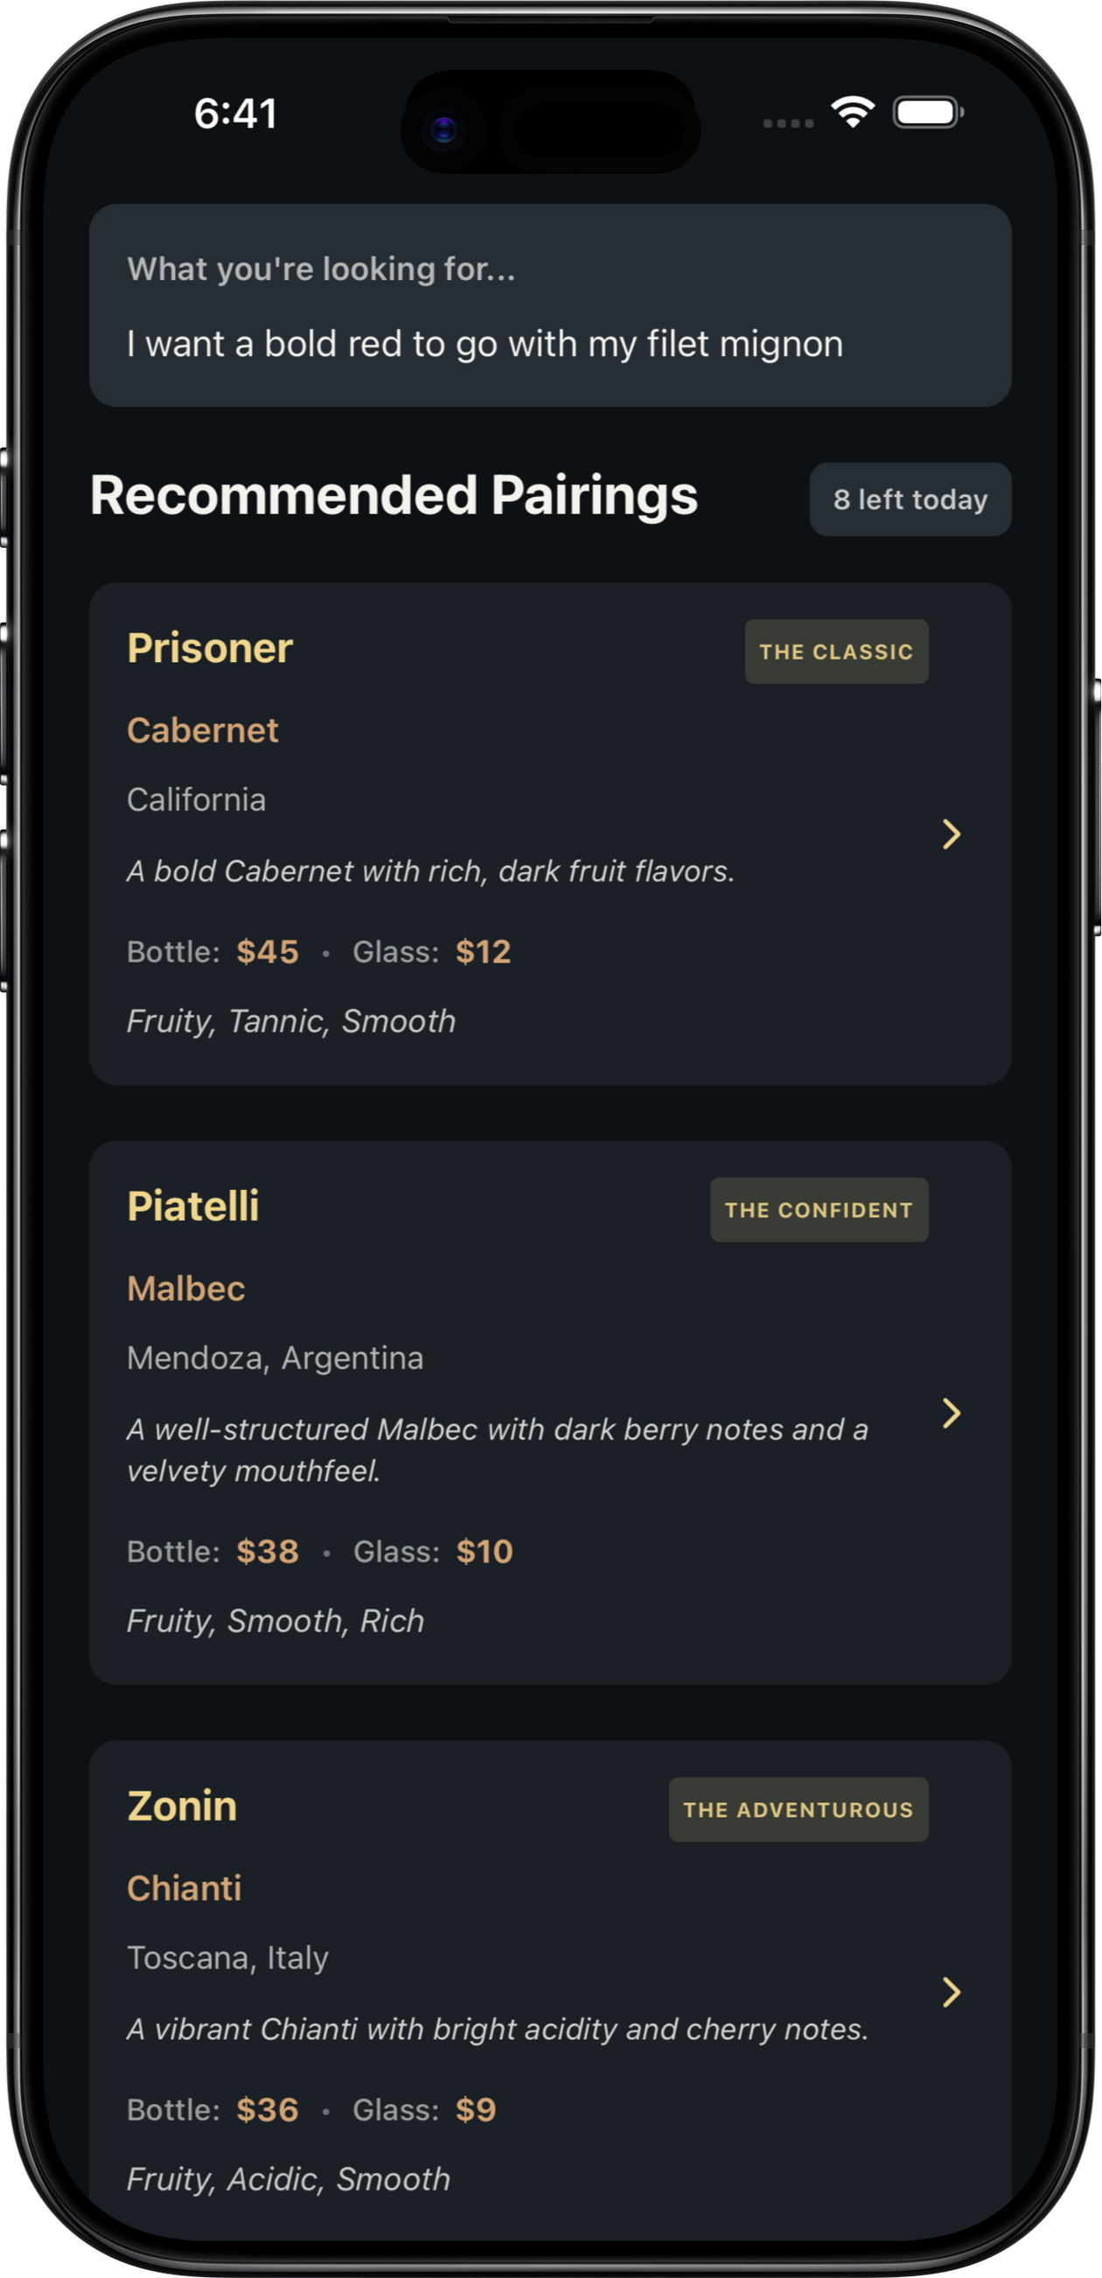Tap the 6:41 clock in status bar
This screenshot has width=1102, height=2278.
click(235, 113)
